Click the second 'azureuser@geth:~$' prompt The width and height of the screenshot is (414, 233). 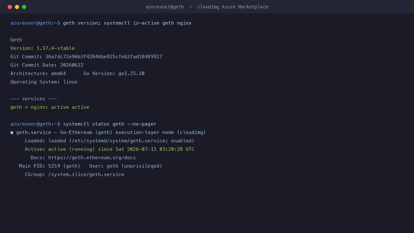35,124
